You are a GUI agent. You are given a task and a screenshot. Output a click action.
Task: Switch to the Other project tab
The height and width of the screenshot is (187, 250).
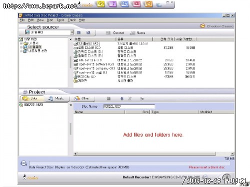point(82,98)
